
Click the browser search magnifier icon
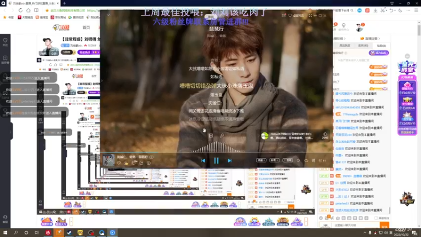coord(352,11)
